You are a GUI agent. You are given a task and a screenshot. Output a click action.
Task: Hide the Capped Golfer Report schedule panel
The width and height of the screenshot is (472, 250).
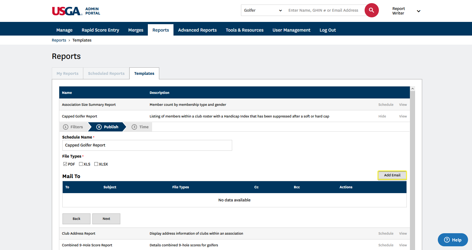pyautogui.click(x=382, y=116)
